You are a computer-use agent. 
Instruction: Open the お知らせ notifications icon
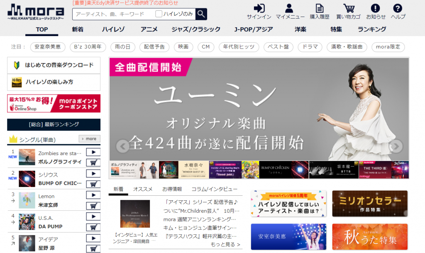point(376,11)
